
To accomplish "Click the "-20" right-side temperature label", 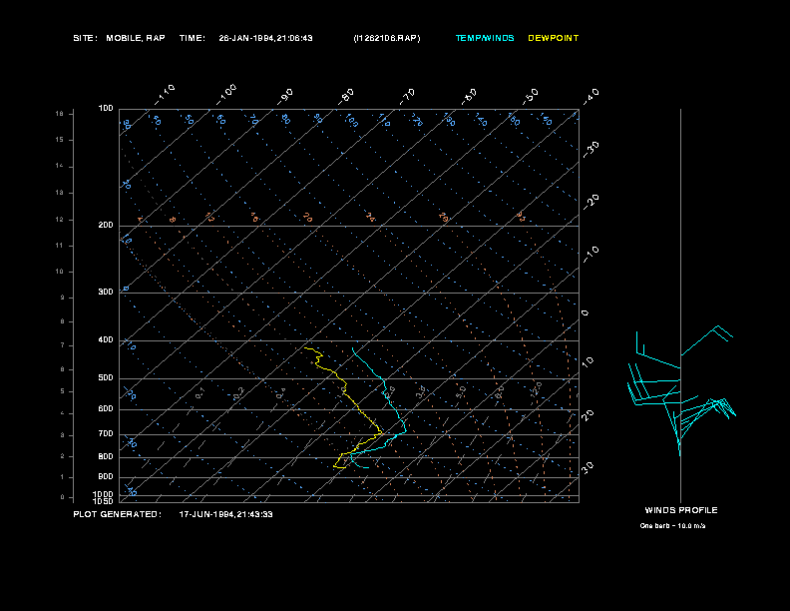I will pos(592,203).
